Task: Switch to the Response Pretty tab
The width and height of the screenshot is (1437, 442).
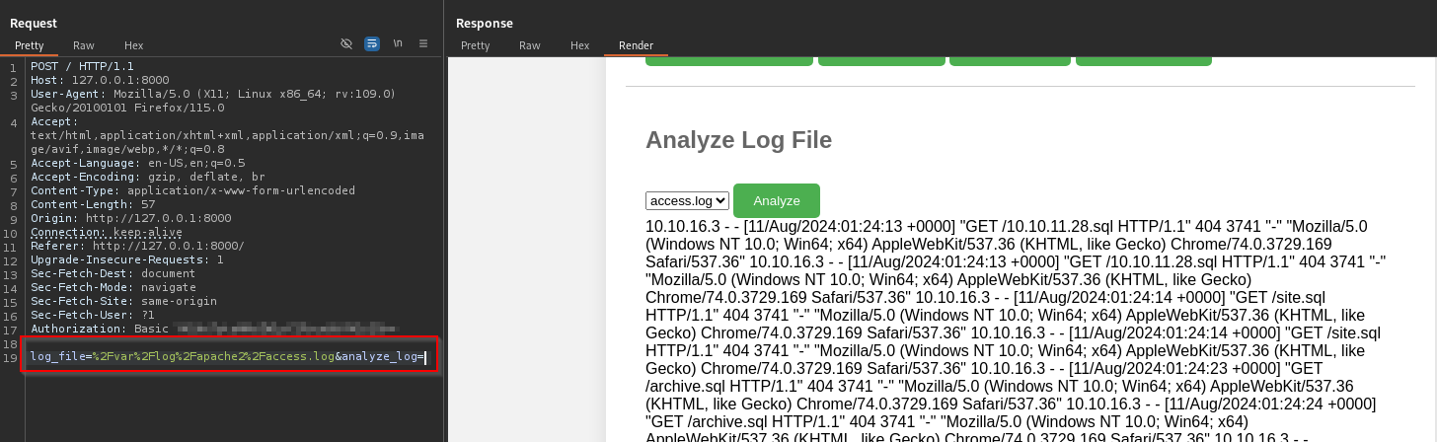Action: pyautogui.click(x=475, y=45)
